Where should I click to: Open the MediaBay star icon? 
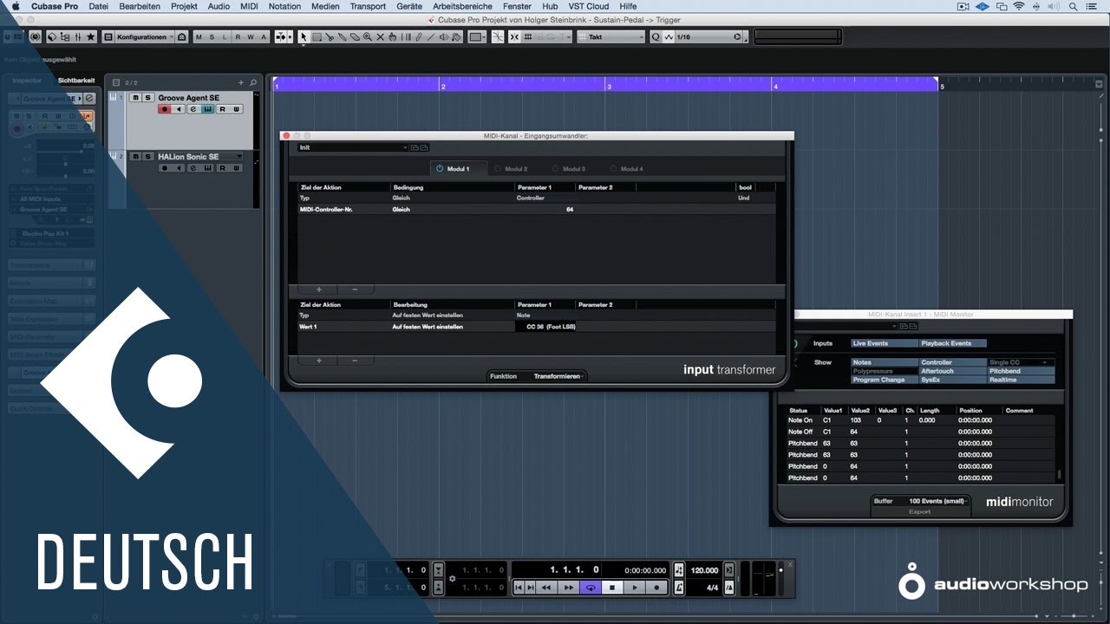tap(91, 37)
